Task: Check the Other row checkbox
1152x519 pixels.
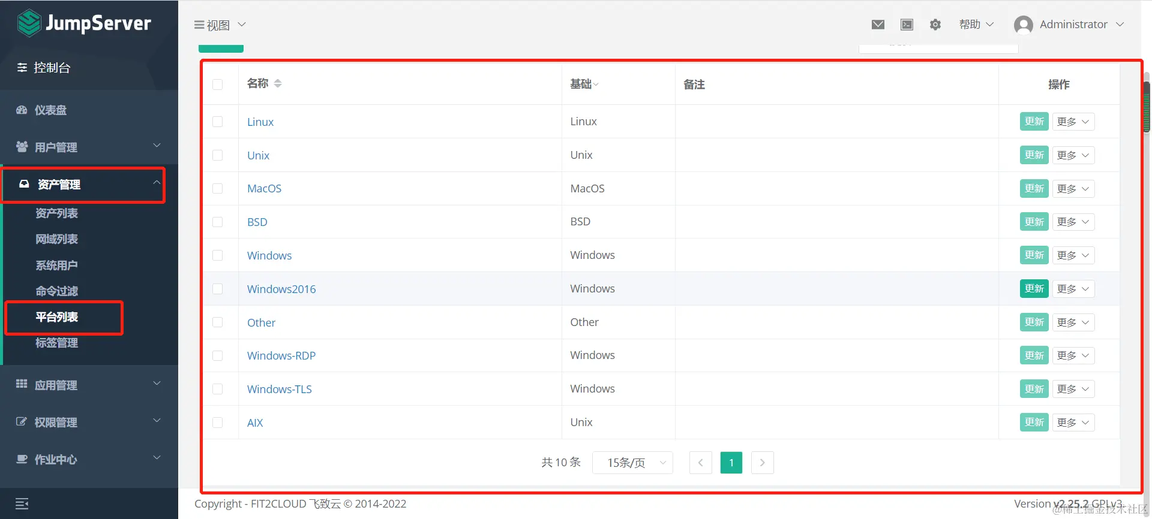Action: point(217,322)
